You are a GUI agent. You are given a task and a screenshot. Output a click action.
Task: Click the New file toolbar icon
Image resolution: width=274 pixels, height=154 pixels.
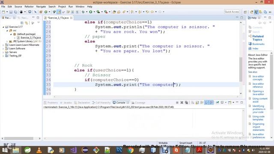tap(3, 12)
